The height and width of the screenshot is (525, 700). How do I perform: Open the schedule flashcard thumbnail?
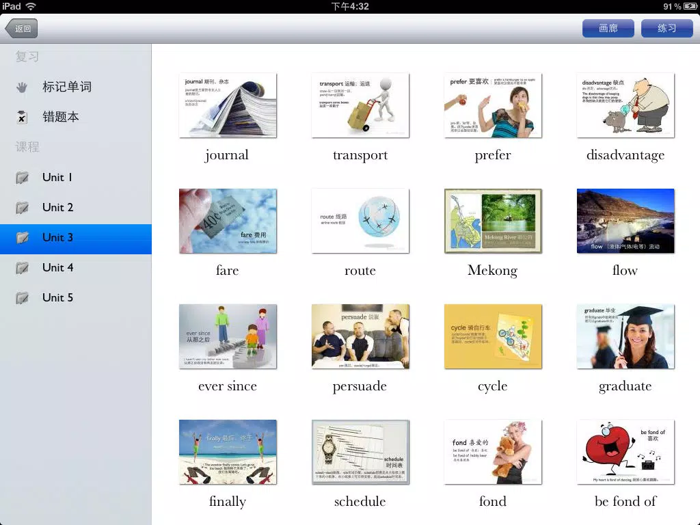pos(360,453)
